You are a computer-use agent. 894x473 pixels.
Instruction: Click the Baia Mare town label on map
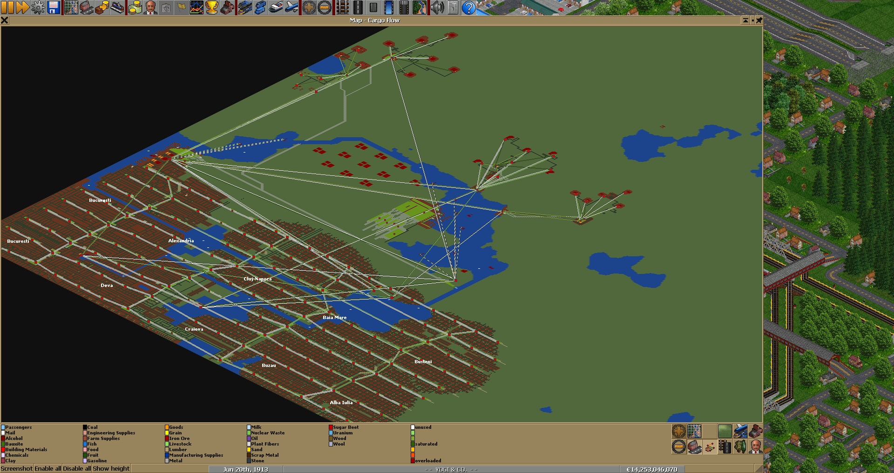(334, 318)
